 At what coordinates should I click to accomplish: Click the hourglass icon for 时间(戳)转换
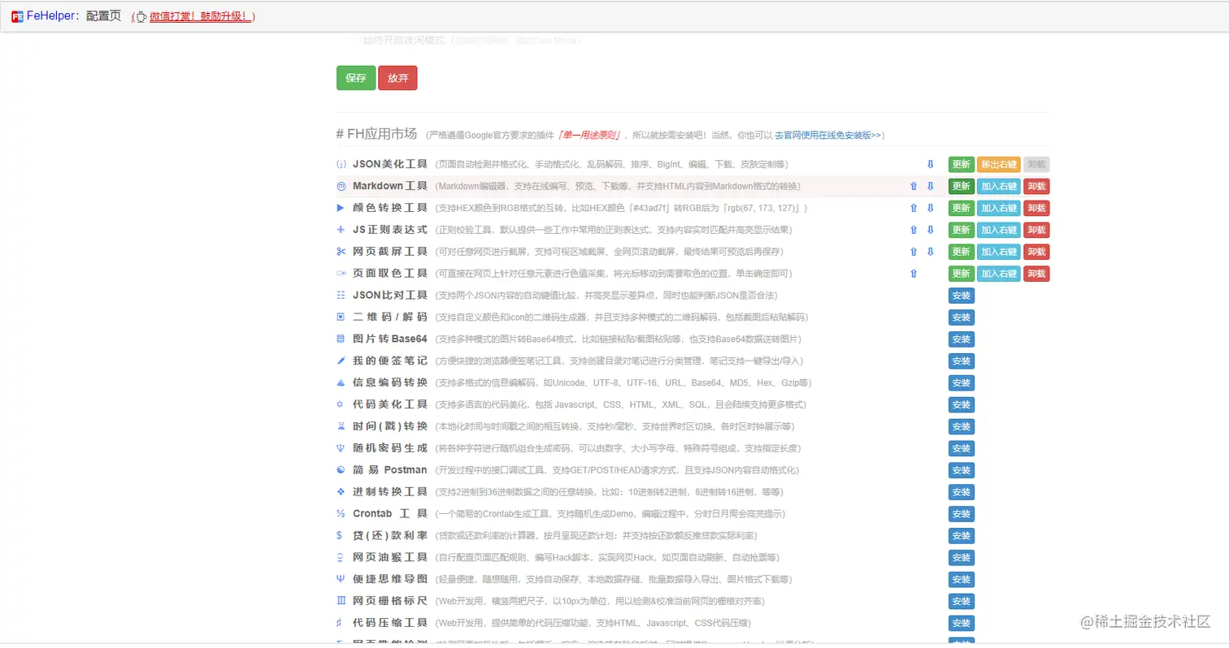click(341, 426)
